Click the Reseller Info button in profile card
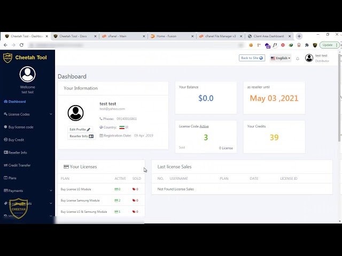The image size is (342, 256). (x=81, y=137)
